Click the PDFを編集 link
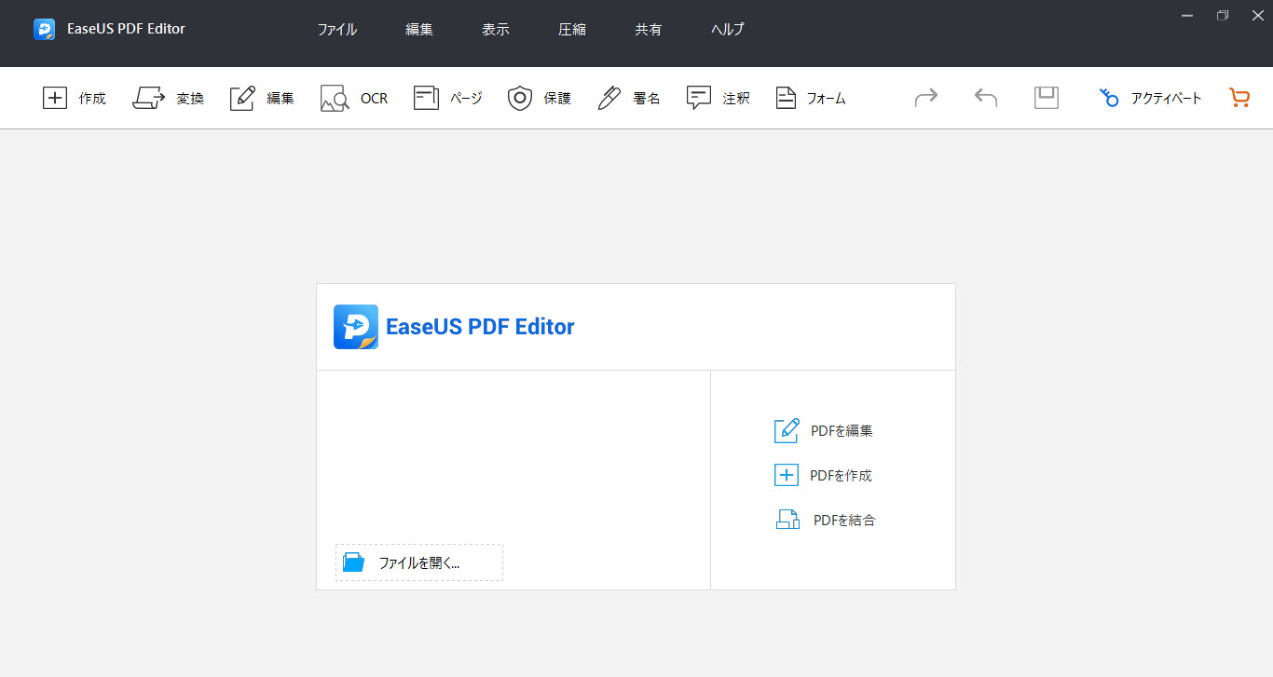This screenshot has width=1273, height=677. point(824,430)
